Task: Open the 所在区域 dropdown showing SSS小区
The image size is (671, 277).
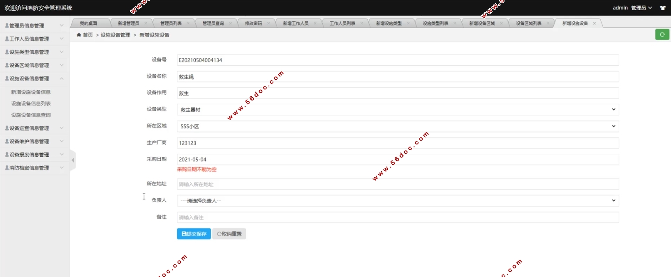Action: (398, 126)
